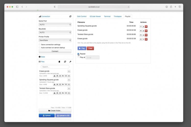Download Twisted-Stars.gcode from Files
This screenshot has width=191, height=127.
(x=54, y=93)
